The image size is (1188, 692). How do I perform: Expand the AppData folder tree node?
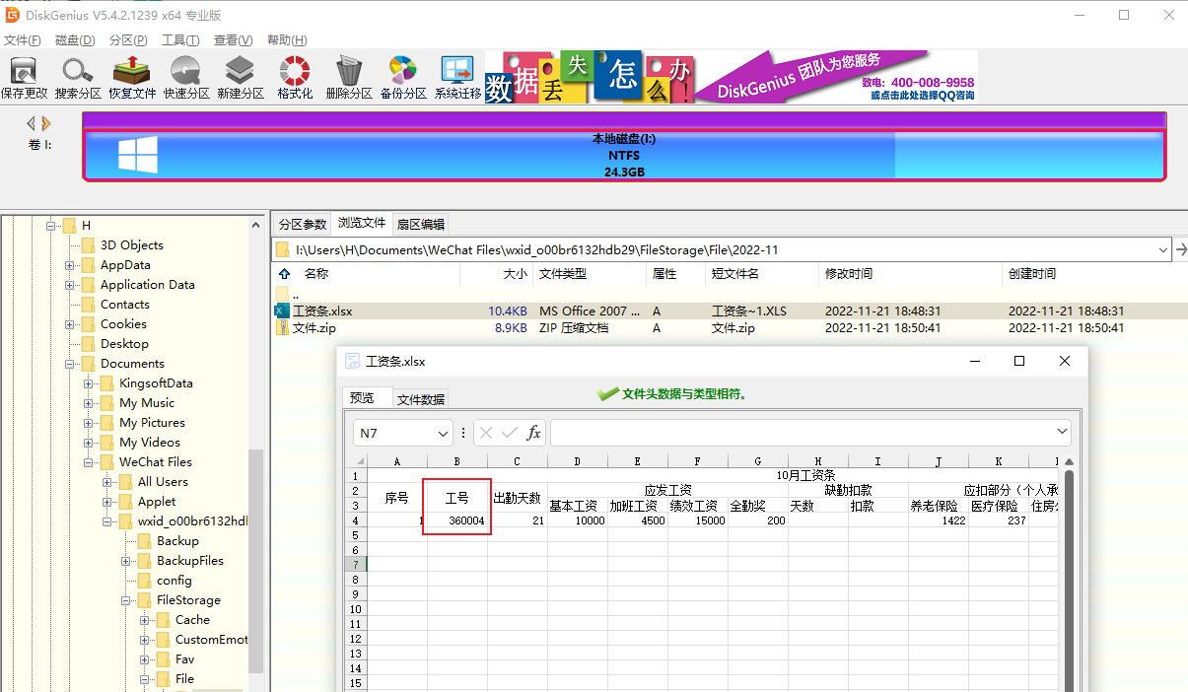[x=70, y=265]
